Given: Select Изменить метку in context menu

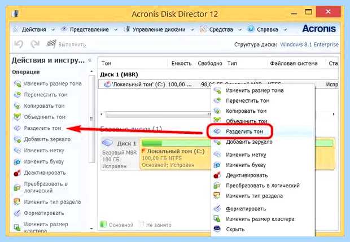Looking at the screenshot, I should pos(263,155).
